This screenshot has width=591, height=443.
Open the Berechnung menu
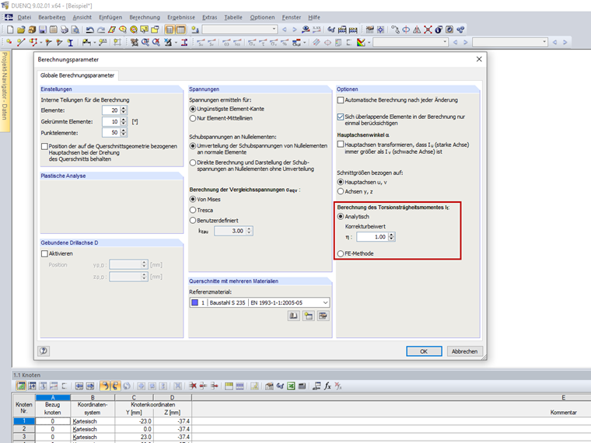[145, 17]
